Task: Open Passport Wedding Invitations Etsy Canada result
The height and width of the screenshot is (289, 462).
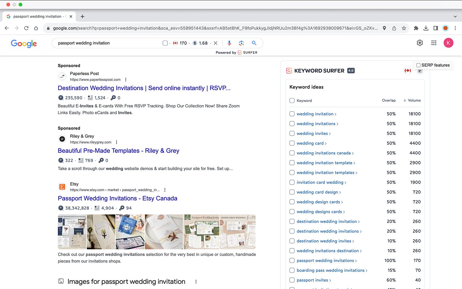Action: point(118,198)
